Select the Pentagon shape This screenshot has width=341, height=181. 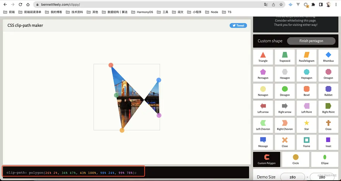click(x=263, y=74)
